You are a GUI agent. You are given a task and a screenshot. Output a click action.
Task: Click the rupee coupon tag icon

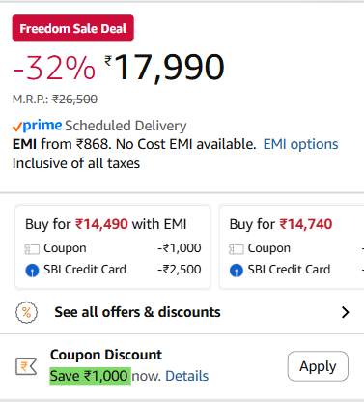[26, 366]
